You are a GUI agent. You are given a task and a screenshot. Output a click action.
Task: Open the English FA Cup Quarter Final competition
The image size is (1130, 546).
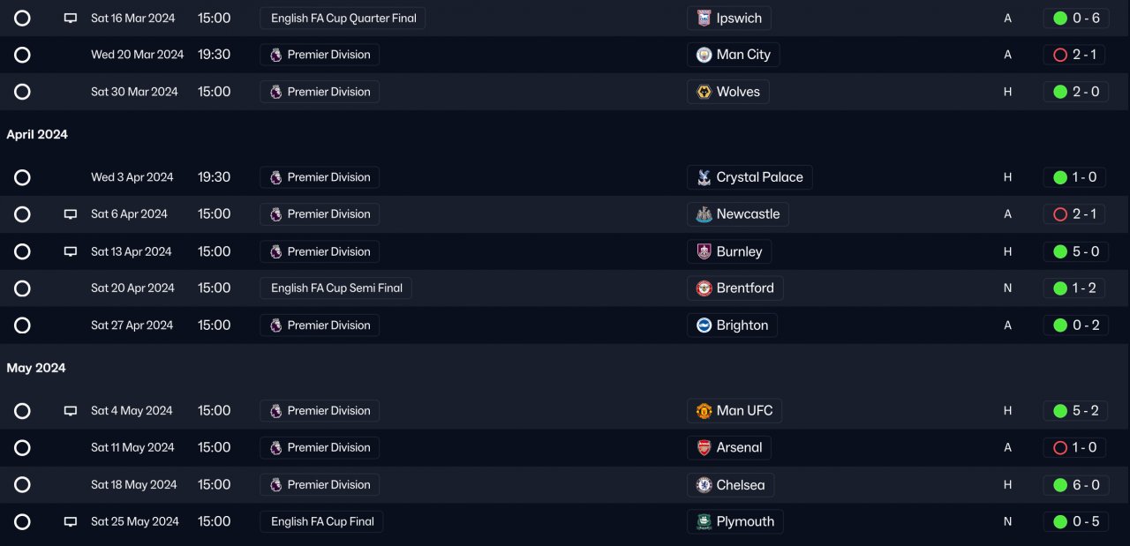(343, 18)
